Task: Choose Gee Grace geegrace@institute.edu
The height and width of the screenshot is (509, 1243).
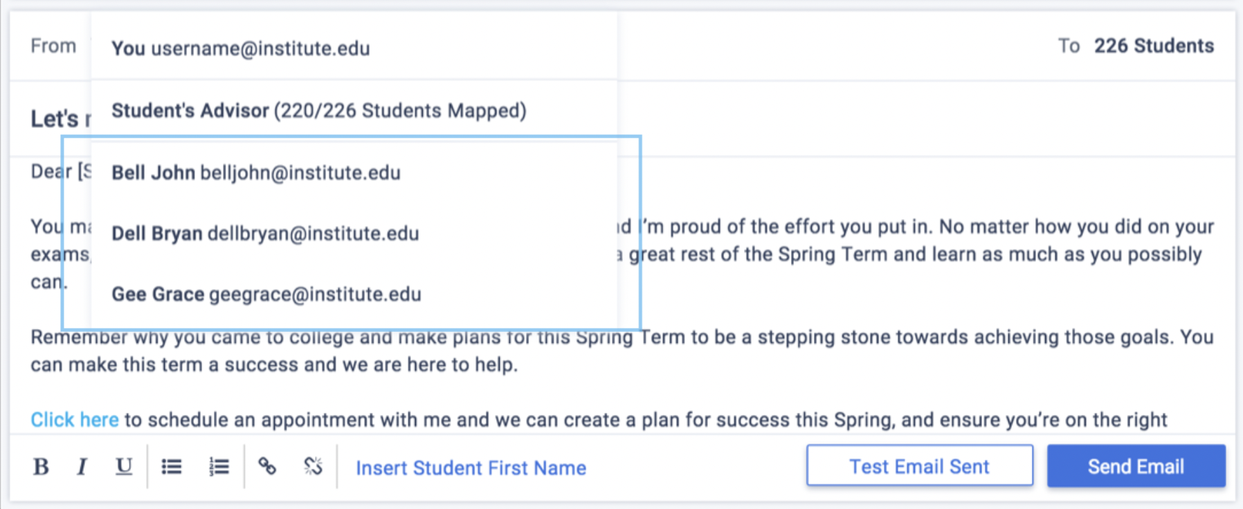Action: [266, 295]
